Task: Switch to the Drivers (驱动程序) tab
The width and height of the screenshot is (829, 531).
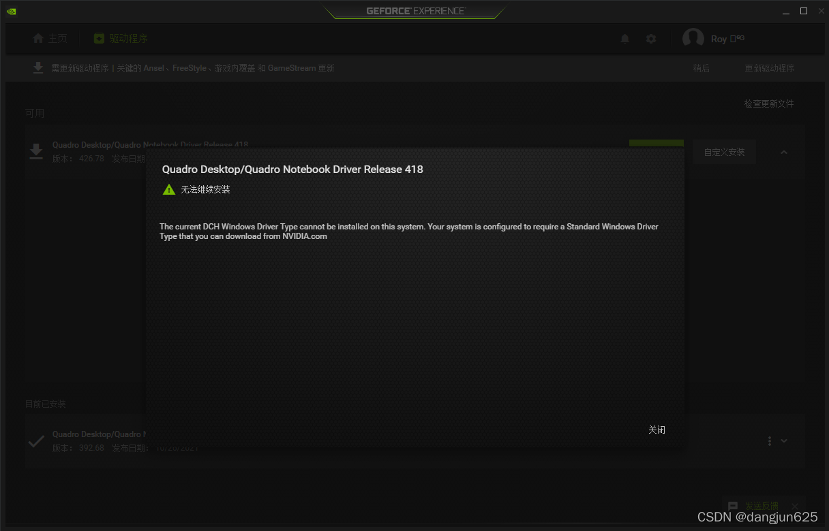Action: [121, 39]
